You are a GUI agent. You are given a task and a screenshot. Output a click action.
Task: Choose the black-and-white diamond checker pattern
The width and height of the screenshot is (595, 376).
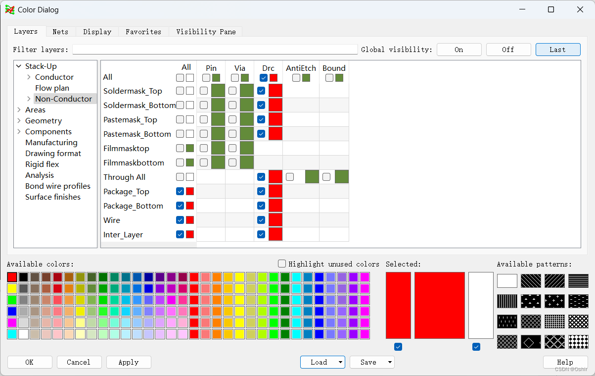578,342
